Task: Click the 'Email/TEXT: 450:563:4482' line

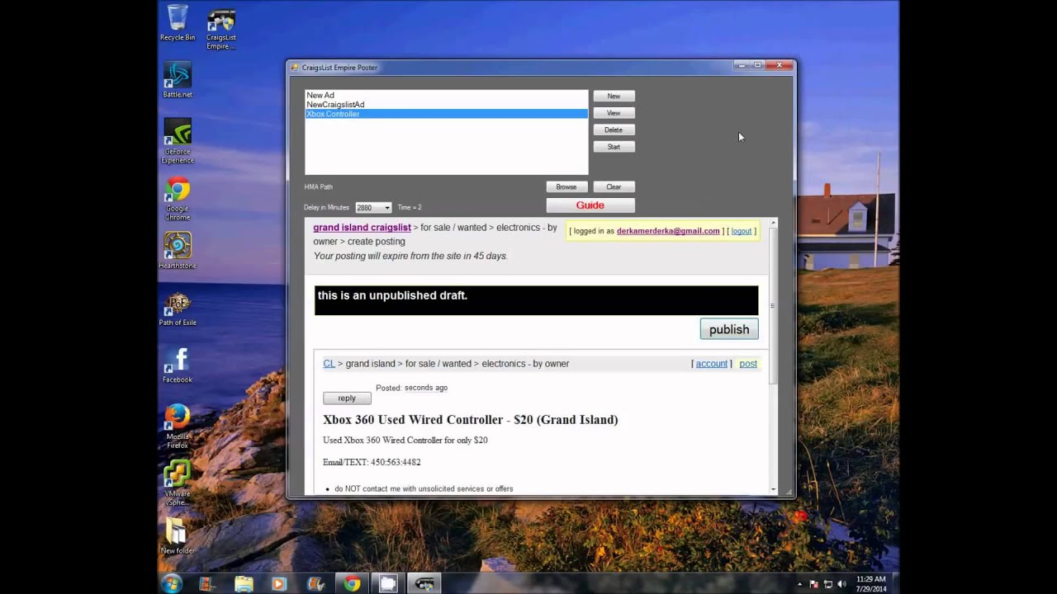Action: (372, 463)
